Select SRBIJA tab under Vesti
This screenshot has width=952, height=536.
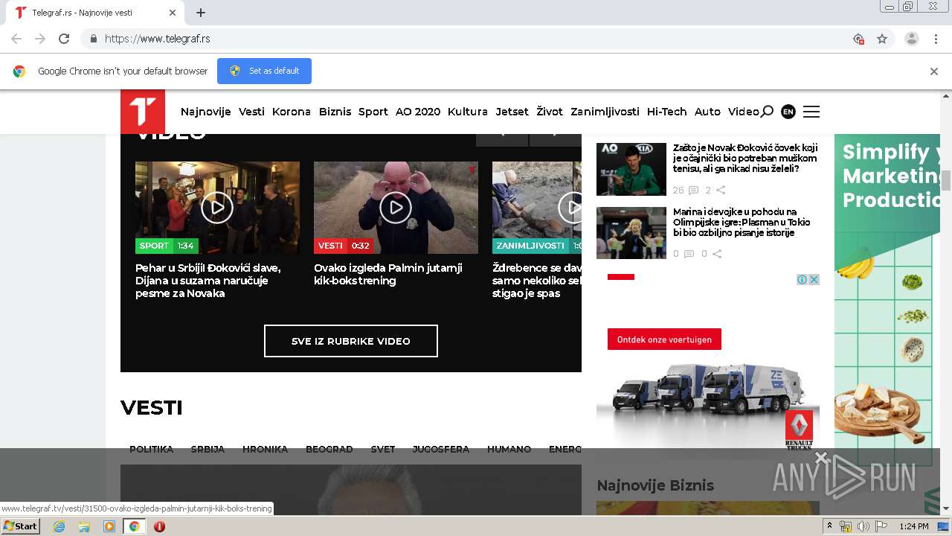point(208,449)
